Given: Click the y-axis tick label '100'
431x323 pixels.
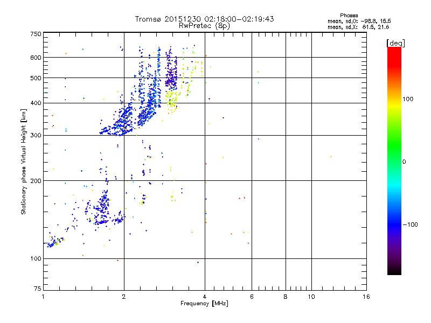Looking at the screenshot, I should click(x=36, y=259).
